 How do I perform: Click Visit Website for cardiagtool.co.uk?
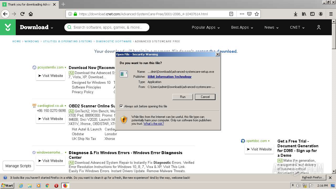click(x=50, y=119)
